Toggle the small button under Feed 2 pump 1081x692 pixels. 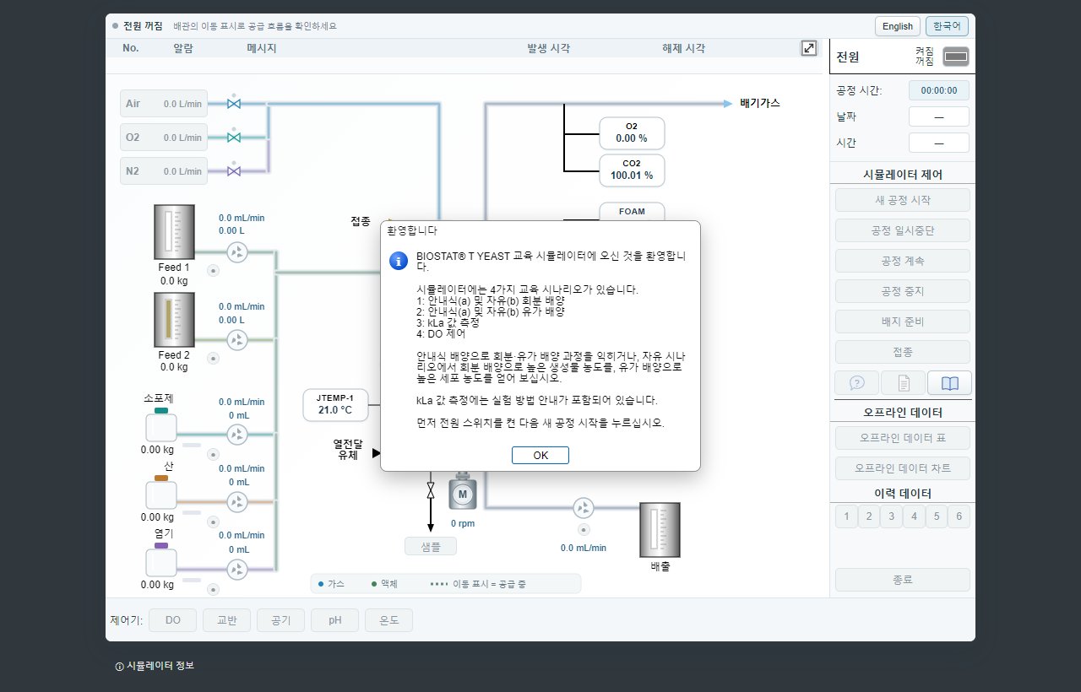(x=214, y=359)
